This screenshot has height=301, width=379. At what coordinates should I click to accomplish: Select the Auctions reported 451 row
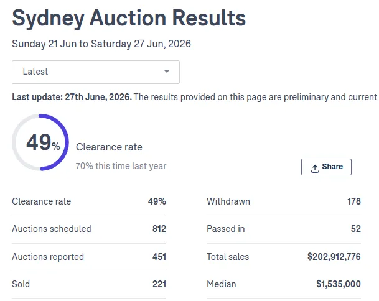tap(89, 257)
